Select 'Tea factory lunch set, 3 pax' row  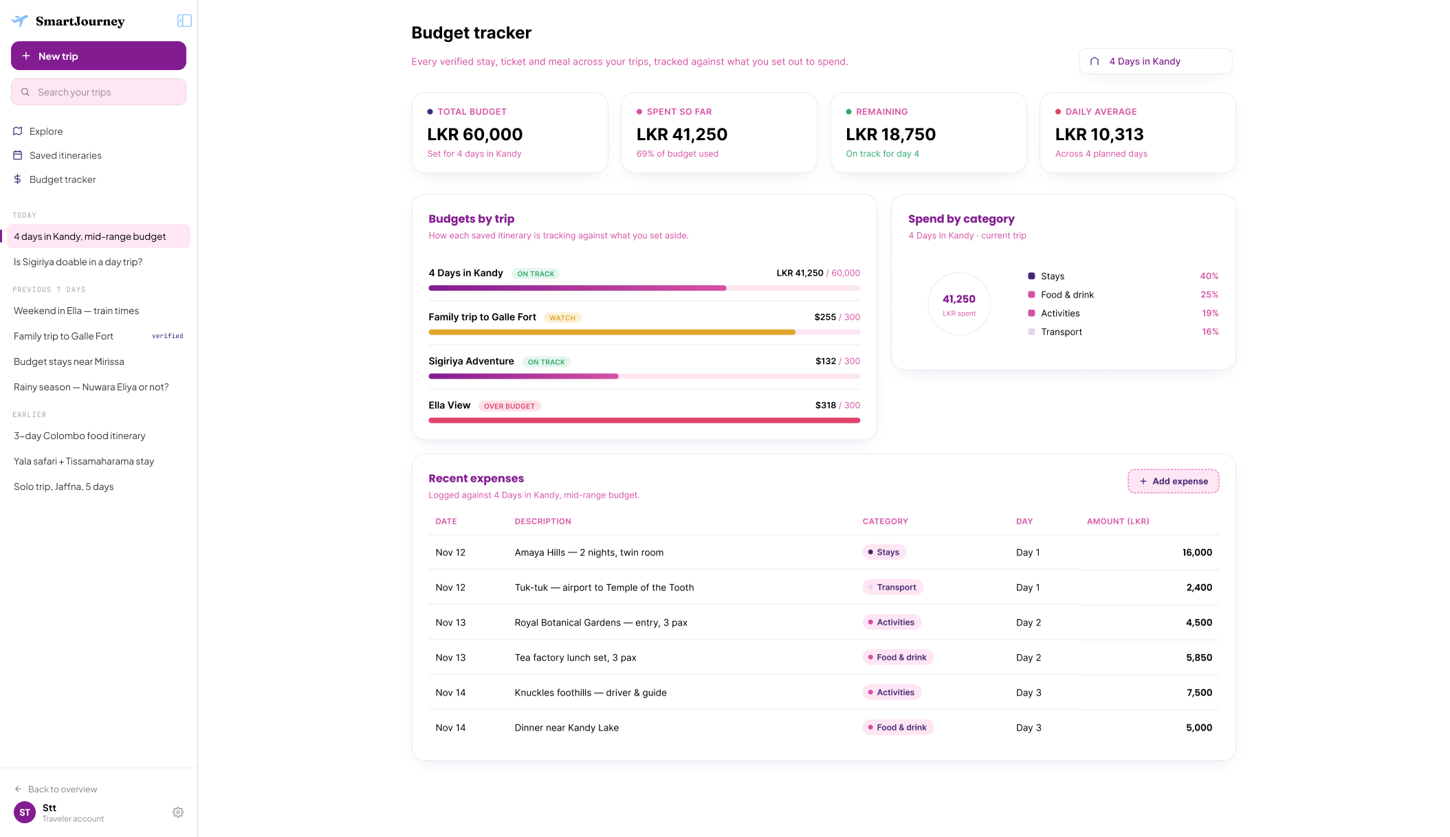[575, 658]
